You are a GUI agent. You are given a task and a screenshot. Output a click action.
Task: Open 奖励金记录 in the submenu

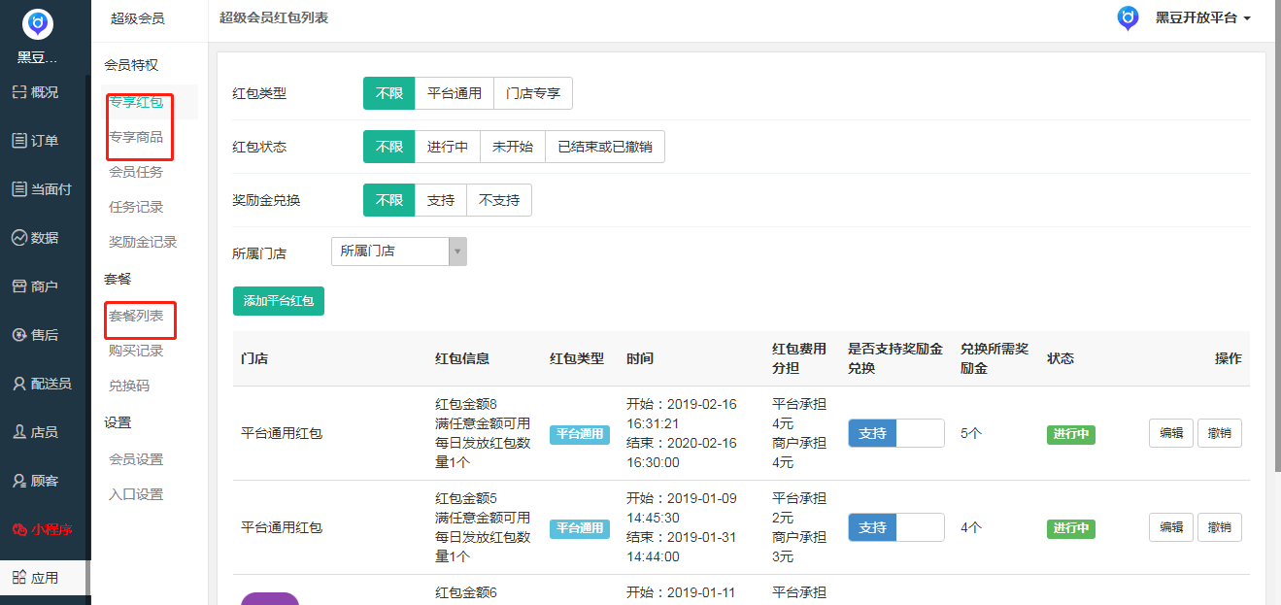[x=143, y=242]
